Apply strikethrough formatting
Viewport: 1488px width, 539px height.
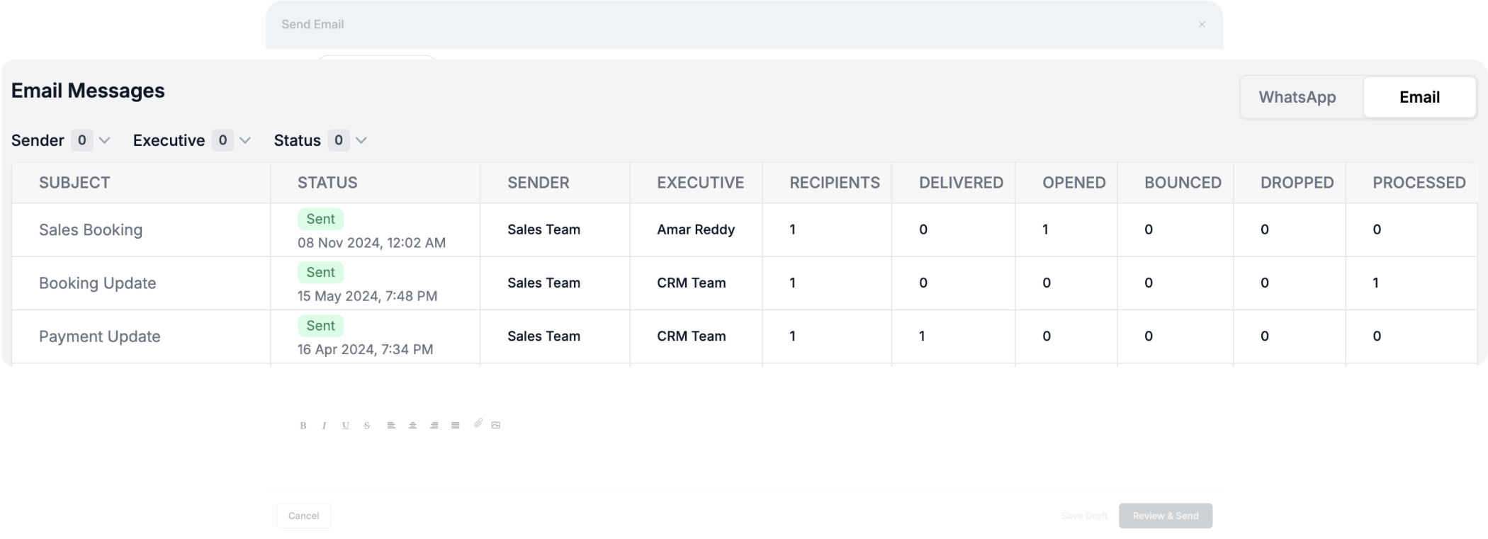click(366, 426)
